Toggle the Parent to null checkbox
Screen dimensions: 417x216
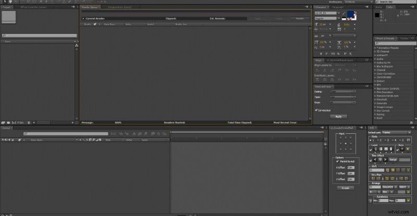click(338, 161)
